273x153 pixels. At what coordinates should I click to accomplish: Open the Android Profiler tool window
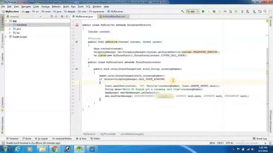62,139
